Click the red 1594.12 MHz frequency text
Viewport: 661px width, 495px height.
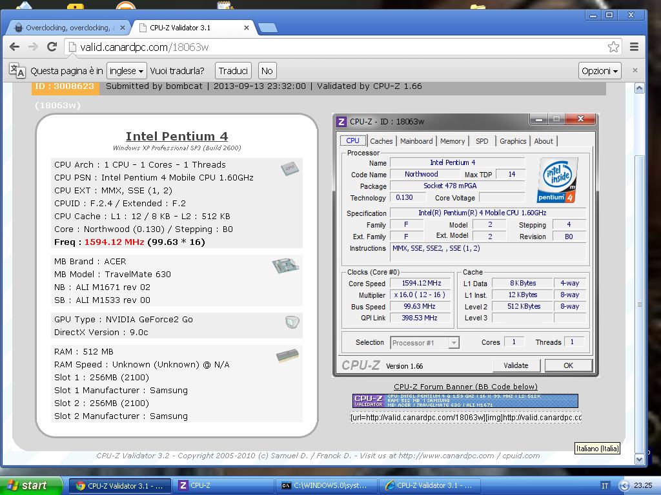[114, 242]
